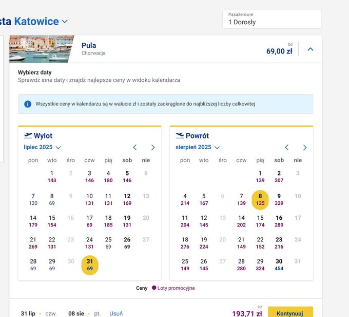This screenshot has width=349, height=317.
Task: Open the Pasażerowie passengers field
Action: point(272,19)
